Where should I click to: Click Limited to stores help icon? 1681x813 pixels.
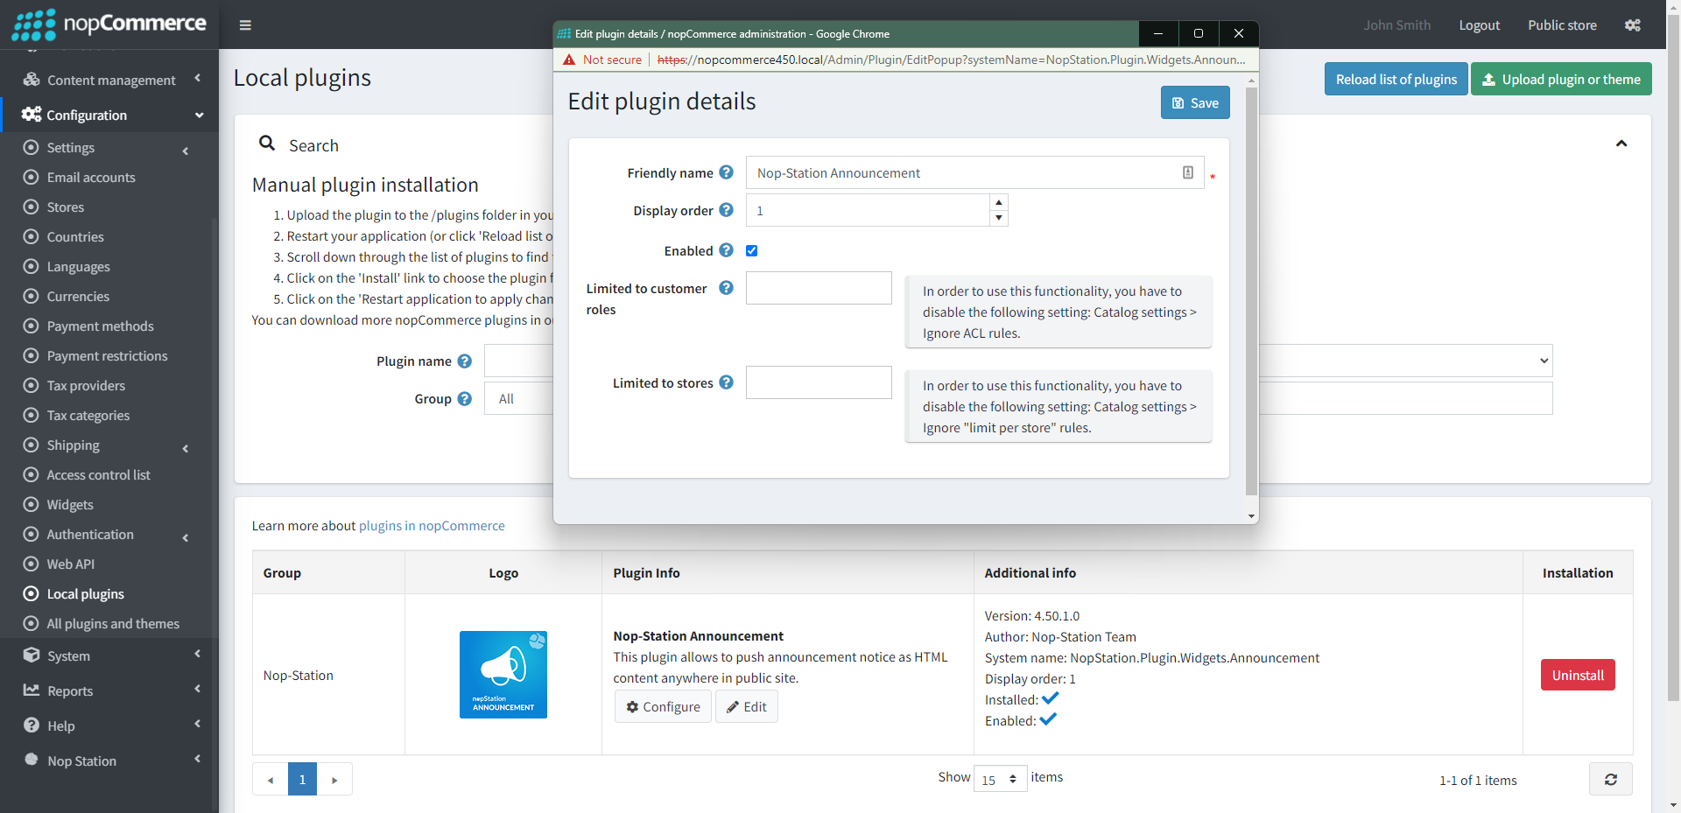[726, 382]
